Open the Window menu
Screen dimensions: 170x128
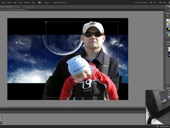pyautogui.click(x=27, y=2)
